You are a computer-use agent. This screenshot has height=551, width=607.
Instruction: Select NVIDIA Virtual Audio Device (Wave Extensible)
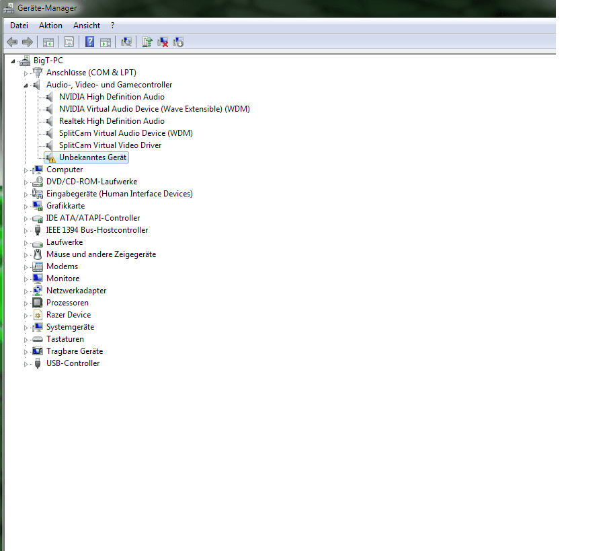[x=154, y=109]
